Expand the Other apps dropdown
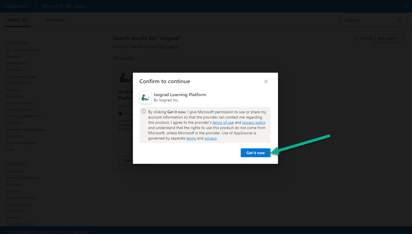This screenshot has width=412, height=234. [58, 20]
